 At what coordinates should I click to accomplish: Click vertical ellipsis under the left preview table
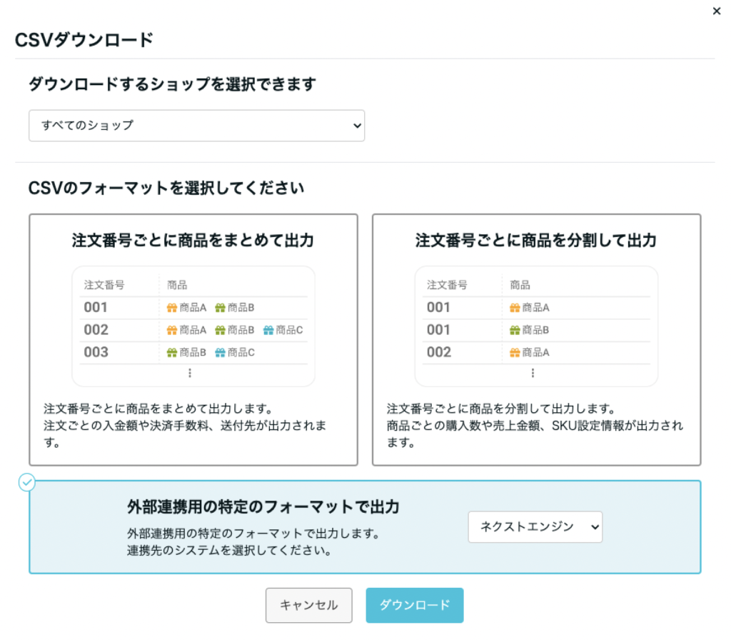coord(190,373)
